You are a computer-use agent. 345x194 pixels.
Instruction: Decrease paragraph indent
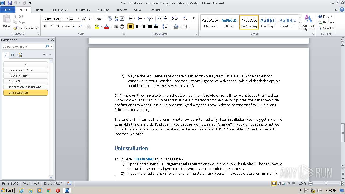[x=160, y=19]
